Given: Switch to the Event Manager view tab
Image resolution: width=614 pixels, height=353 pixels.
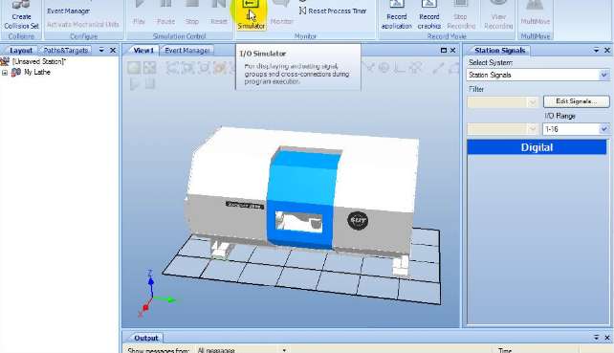Looking at the screenshot, I should coord(186,51).
